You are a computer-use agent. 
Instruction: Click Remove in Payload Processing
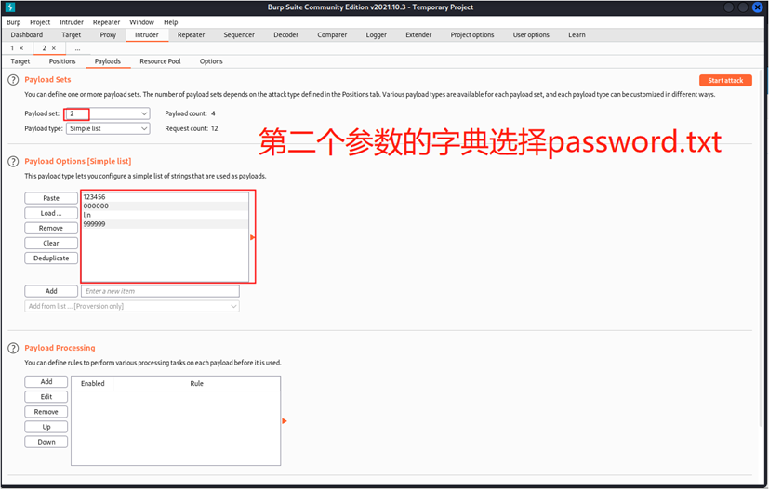pos(46,413)
